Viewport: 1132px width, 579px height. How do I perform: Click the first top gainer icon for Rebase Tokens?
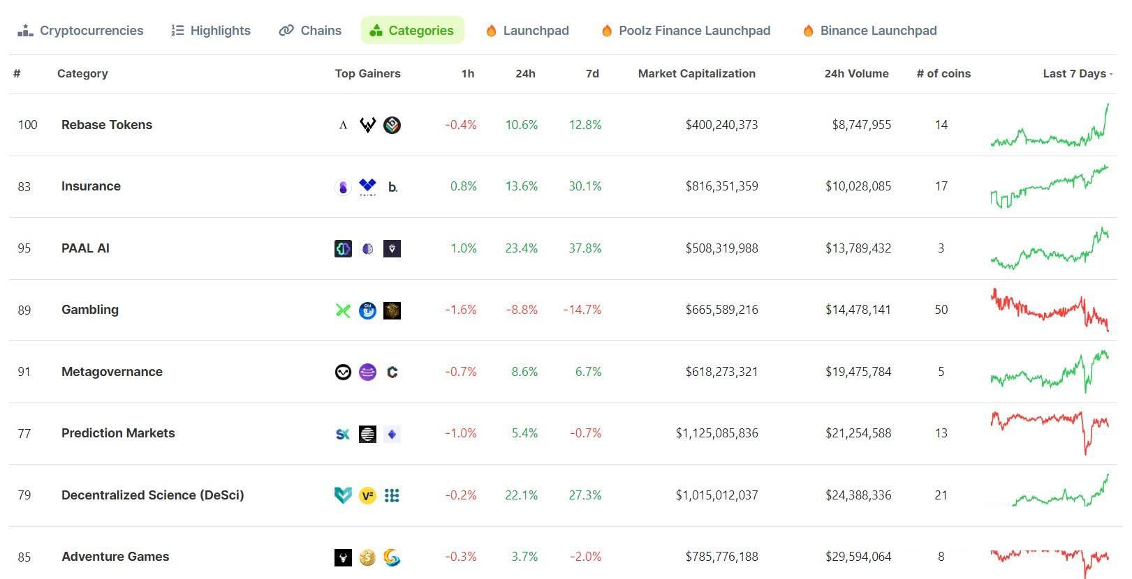coord(343,126)
